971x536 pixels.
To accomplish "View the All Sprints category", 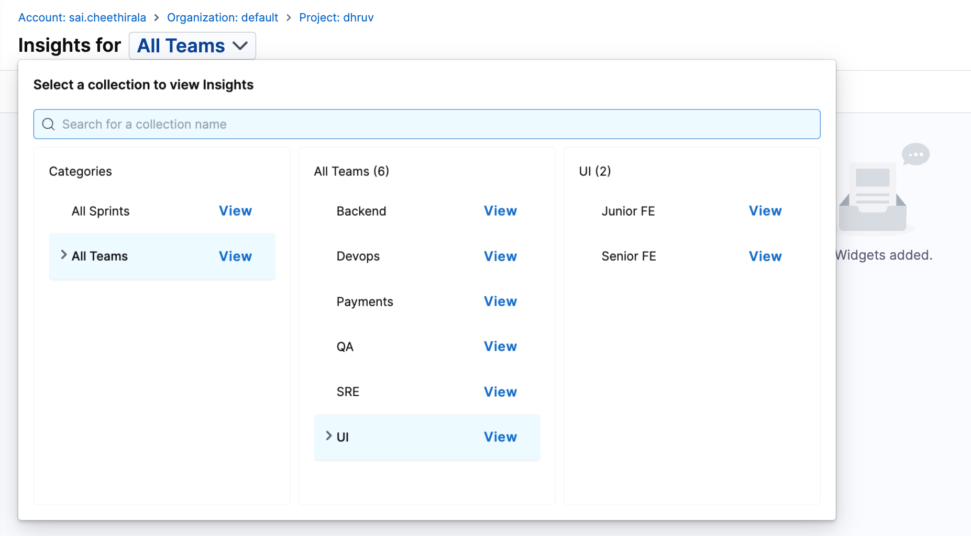I will point(235,211).
